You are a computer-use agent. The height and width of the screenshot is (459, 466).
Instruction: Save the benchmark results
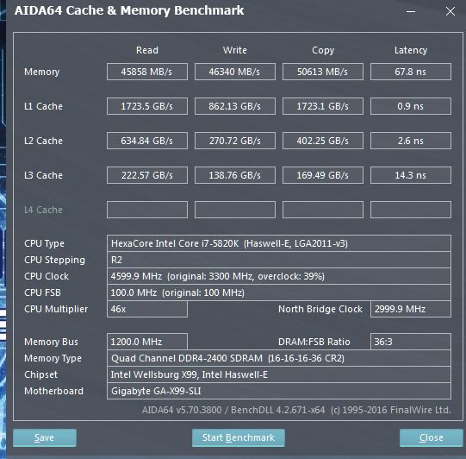pyautogui.click(x=45, y=437)
